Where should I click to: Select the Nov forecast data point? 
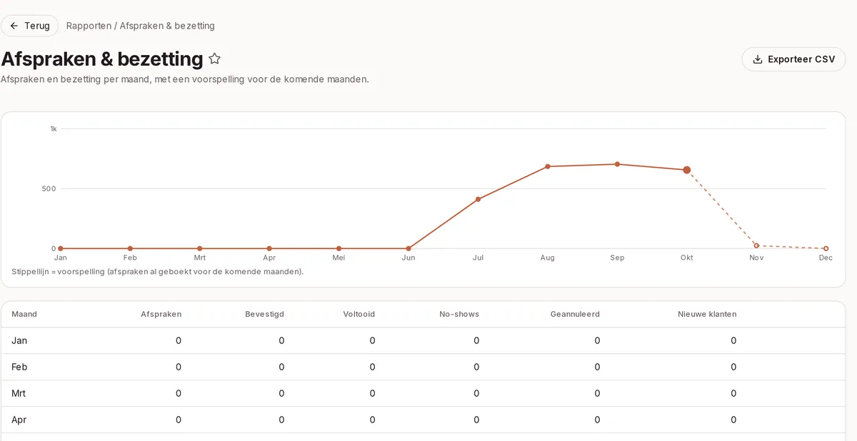[756, 245]
